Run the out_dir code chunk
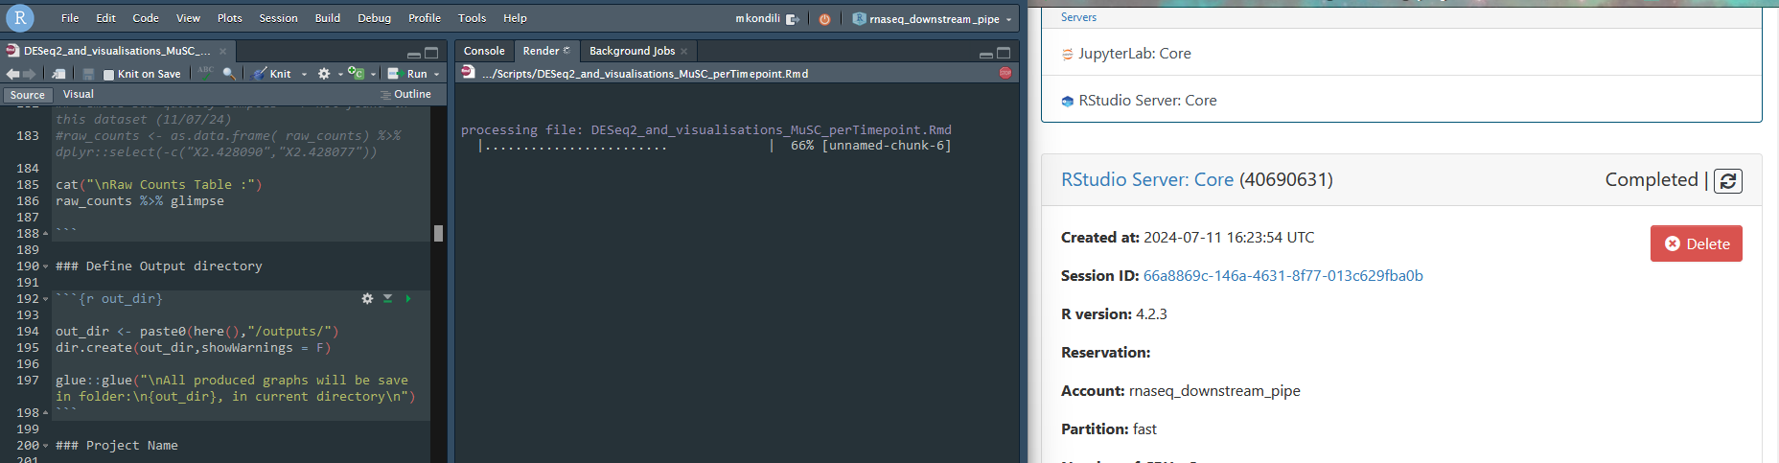This screenshot has height=463, width=1779. tap(408, 299)
